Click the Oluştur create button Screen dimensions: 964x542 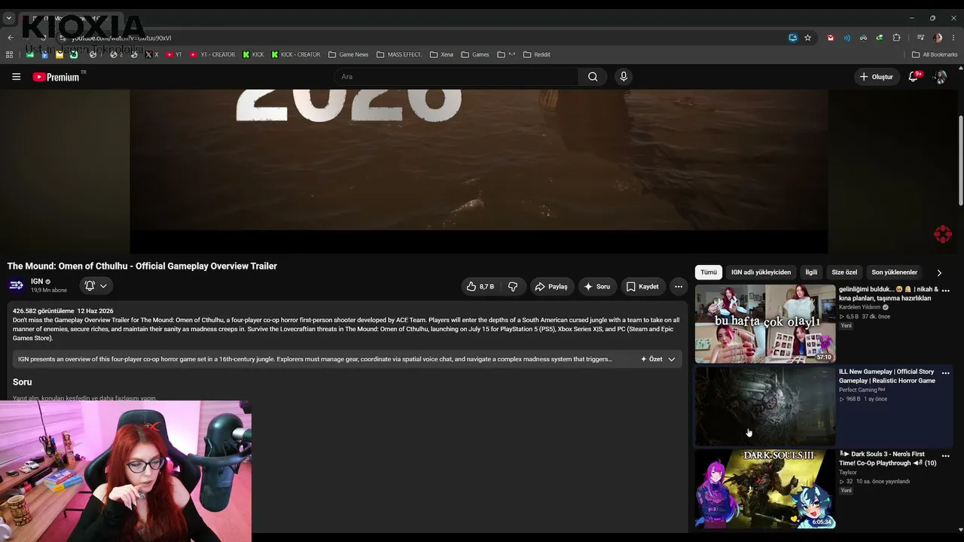(877, 77)
